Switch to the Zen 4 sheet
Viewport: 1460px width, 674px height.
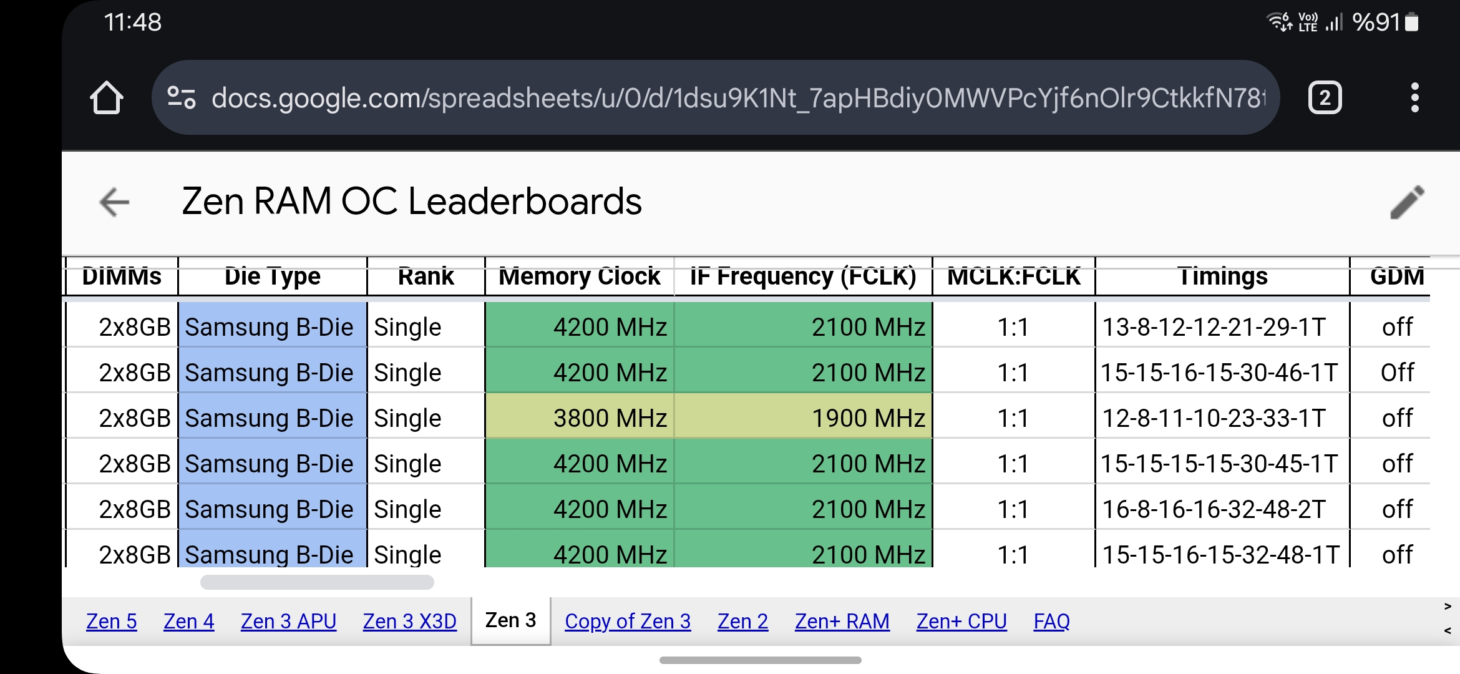(188, 622)
